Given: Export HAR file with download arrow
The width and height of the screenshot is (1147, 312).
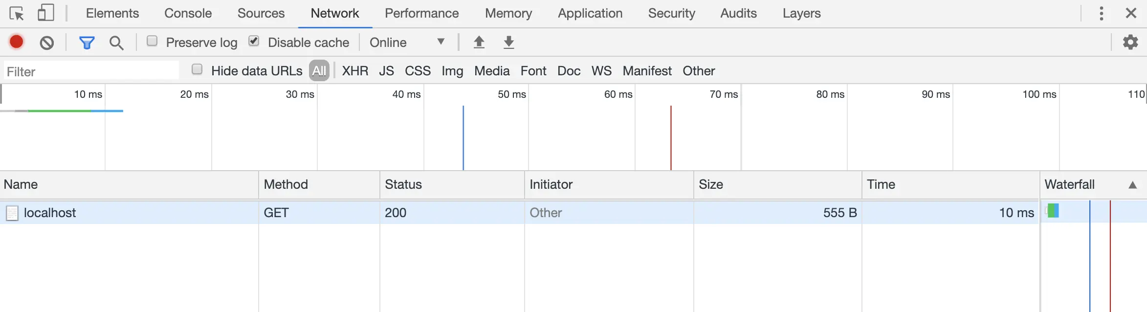Looking at the screenshot, I should [x=509, y=43].
